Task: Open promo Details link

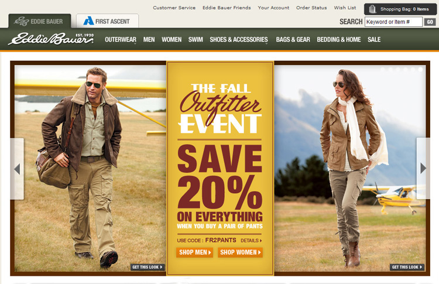Action: coord(251,241)
